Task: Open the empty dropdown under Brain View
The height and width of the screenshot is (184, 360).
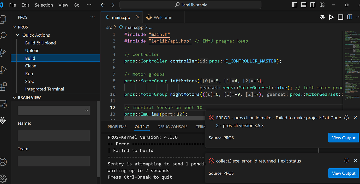Action: [53, 110]
